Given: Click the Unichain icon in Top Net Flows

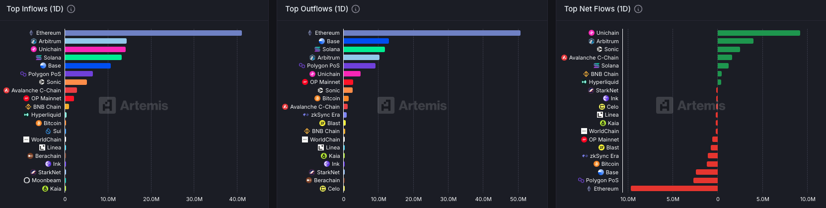Looking at the screenshot, I should (592, 33).
